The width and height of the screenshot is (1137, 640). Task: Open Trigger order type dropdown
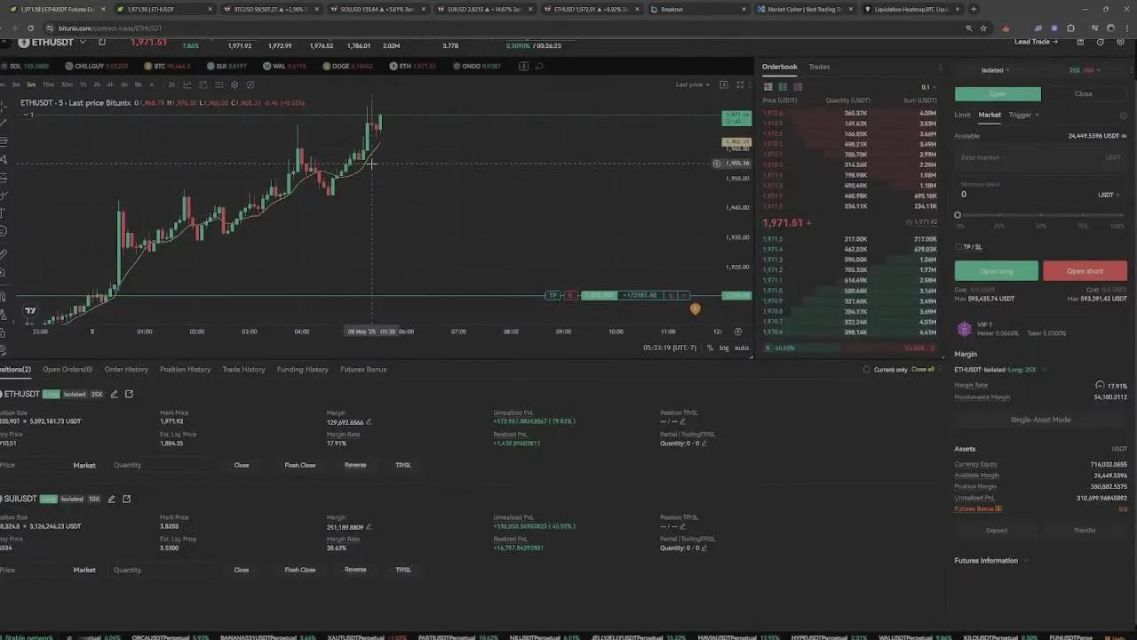pos(1024,115)
